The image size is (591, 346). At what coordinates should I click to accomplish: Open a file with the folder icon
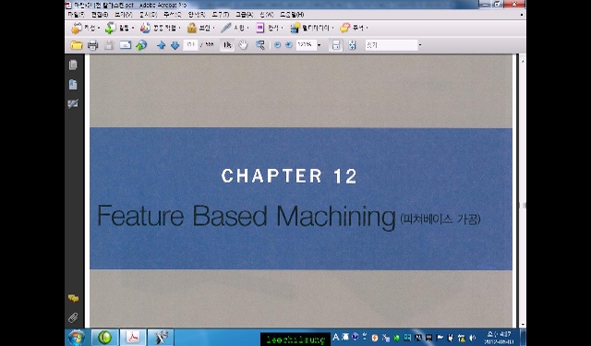(77, 45)
